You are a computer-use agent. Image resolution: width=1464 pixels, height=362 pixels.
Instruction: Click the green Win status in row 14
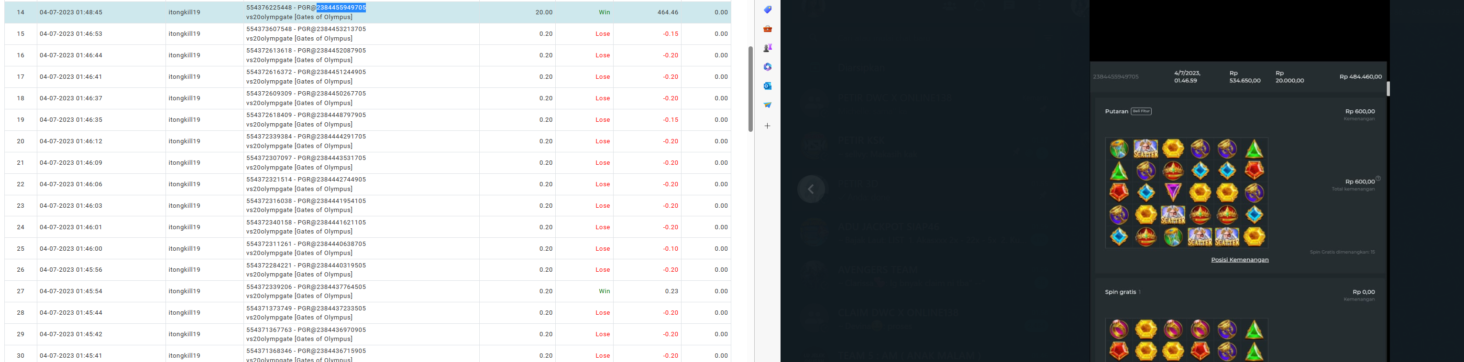(x=604, y=12)
